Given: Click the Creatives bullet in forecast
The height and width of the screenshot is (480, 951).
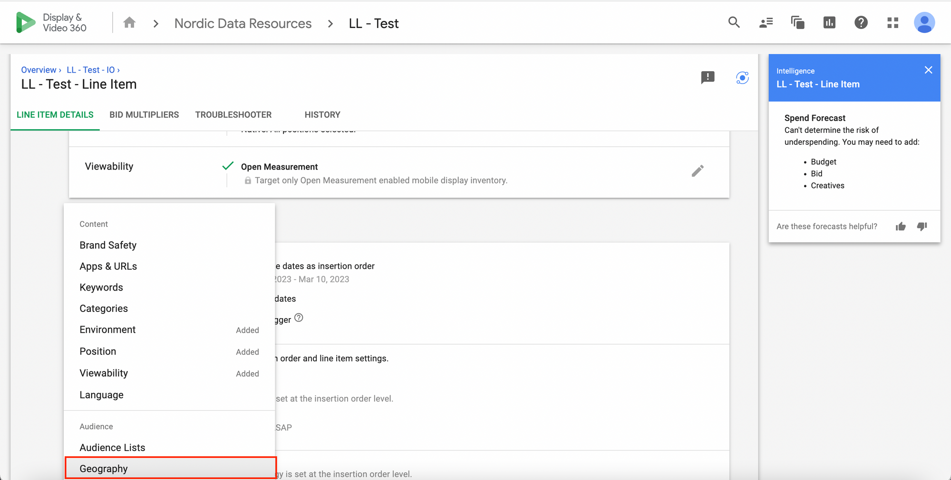Looking at the screenshot, I should pyautogui.click(x=827, y=186).
